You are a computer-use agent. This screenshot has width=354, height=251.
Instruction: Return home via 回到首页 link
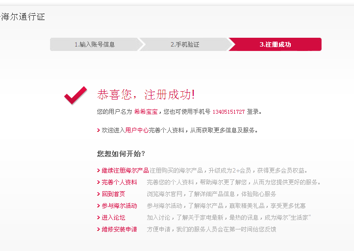113,194
